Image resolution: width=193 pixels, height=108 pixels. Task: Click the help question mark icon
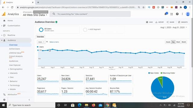pos(177,14)
